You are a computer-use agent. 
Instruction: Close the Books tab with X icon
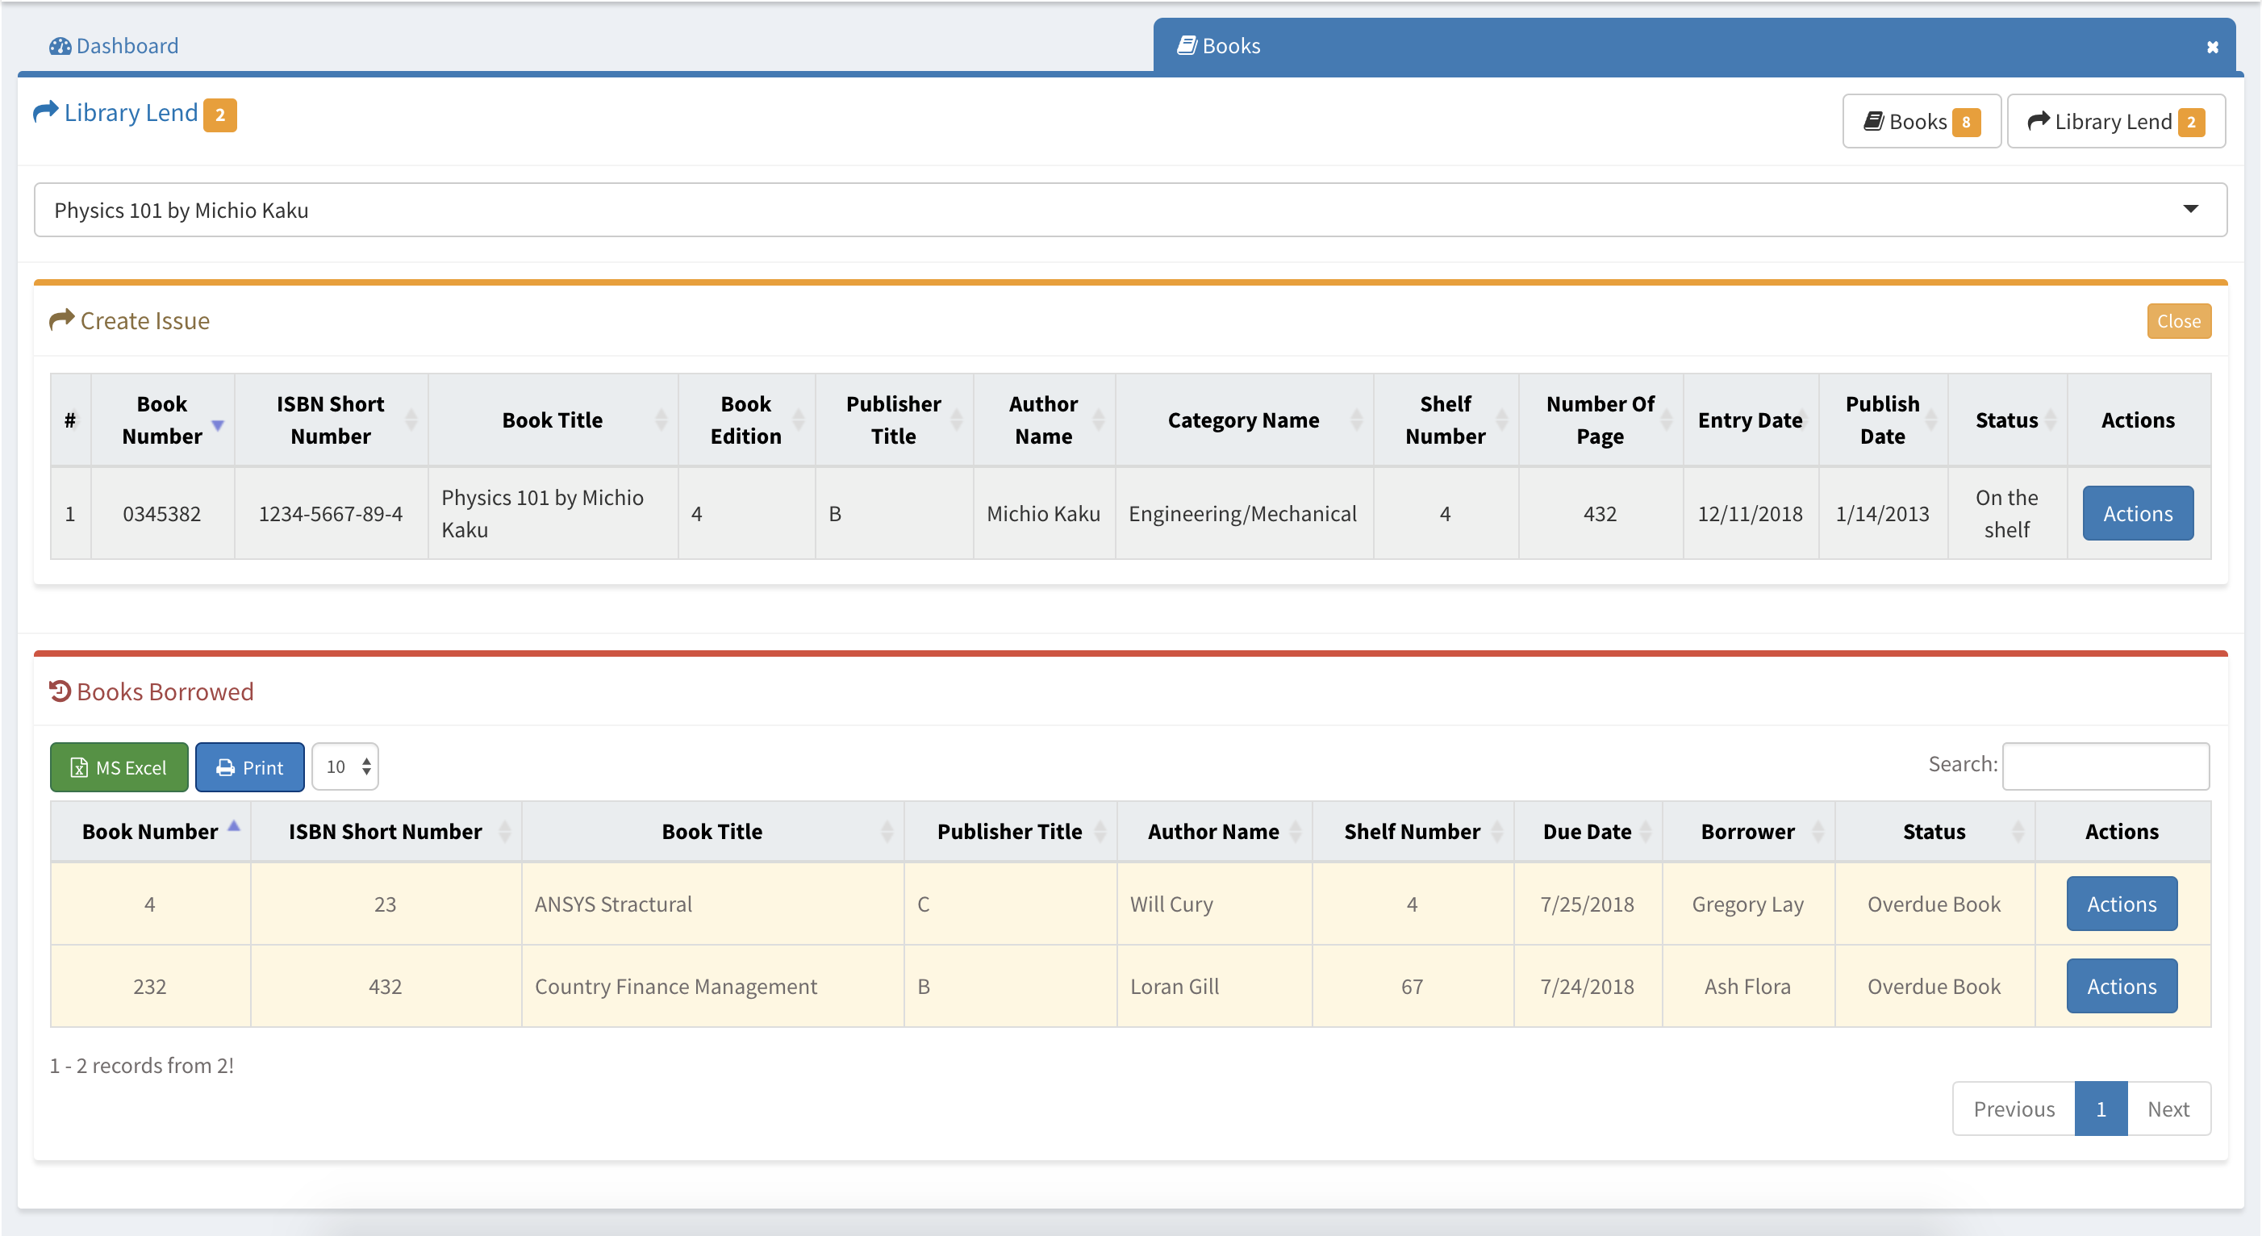[x=2212, y=48]
